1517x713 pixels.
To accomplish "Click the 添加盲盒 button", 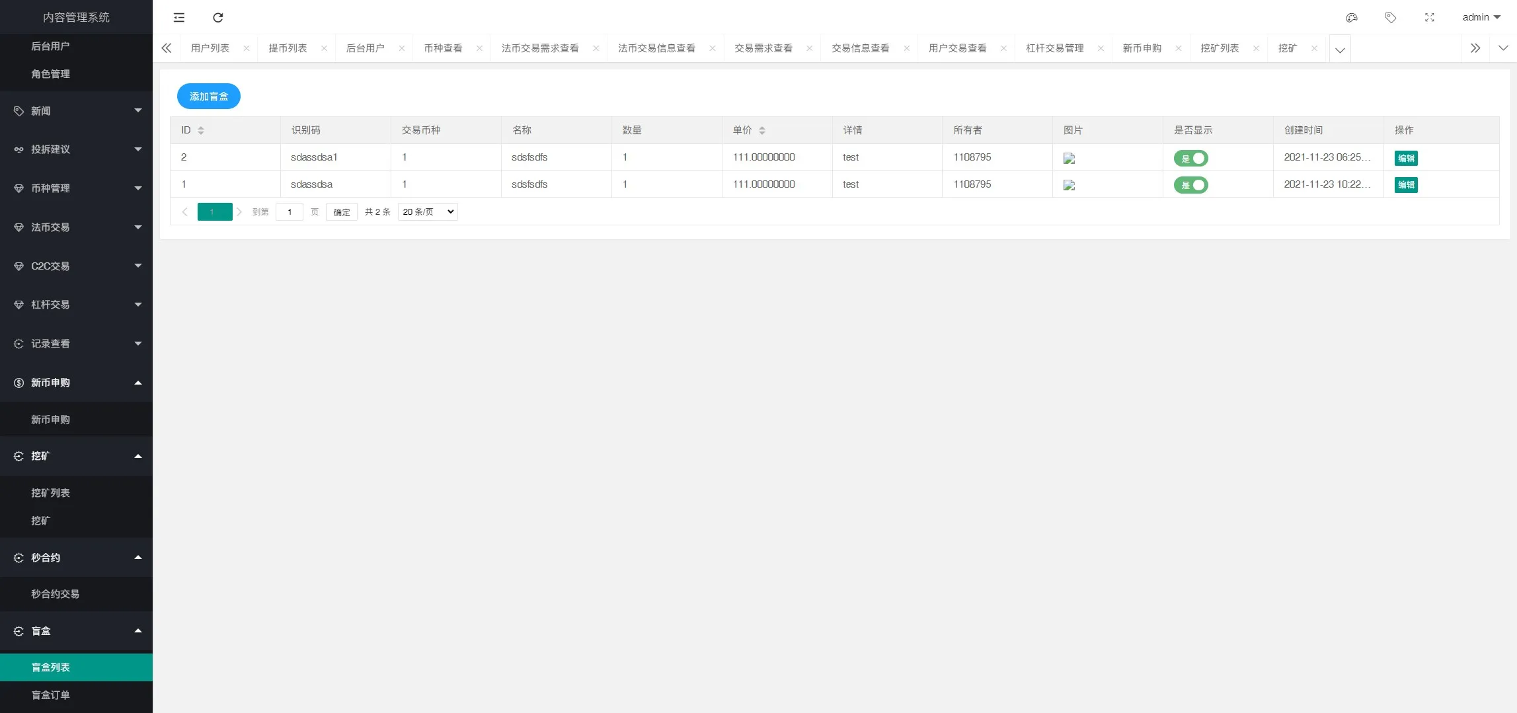I will point(208,96).
